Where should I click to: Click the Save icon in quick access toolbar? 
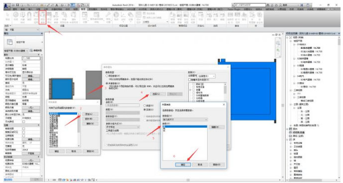click(17, 4)
